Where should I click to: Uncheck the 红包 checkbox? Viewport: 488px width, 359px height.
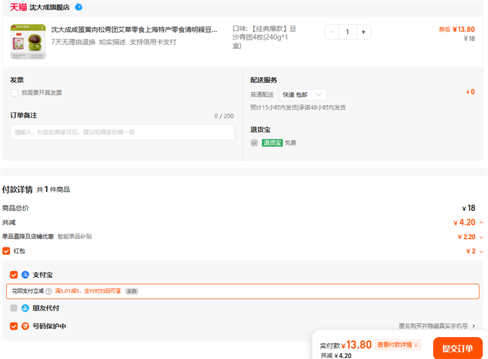6,251
